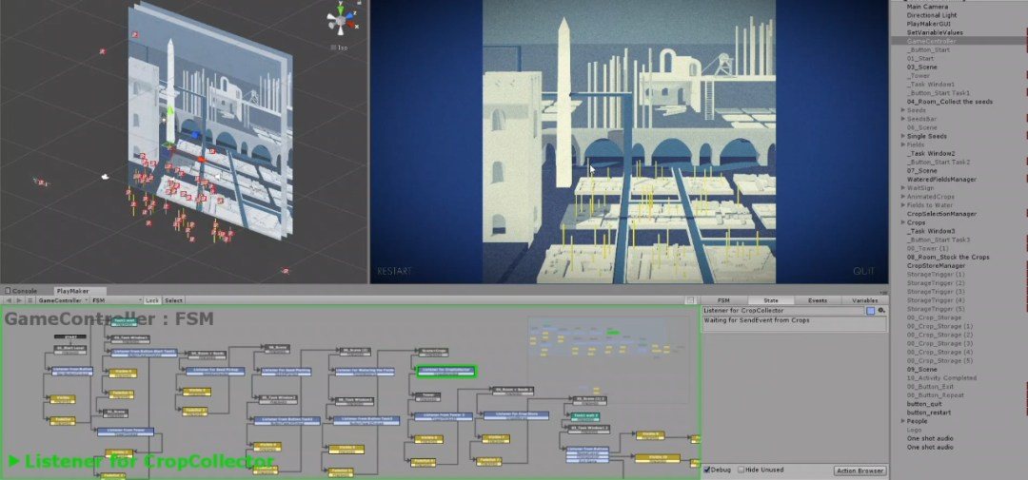Go to next FSM with forward arrow
This screenshot has width=1028, height=480.
(19, 300)
